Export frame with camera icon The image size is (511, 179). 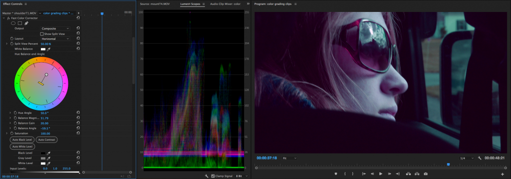tap(425, 174)
